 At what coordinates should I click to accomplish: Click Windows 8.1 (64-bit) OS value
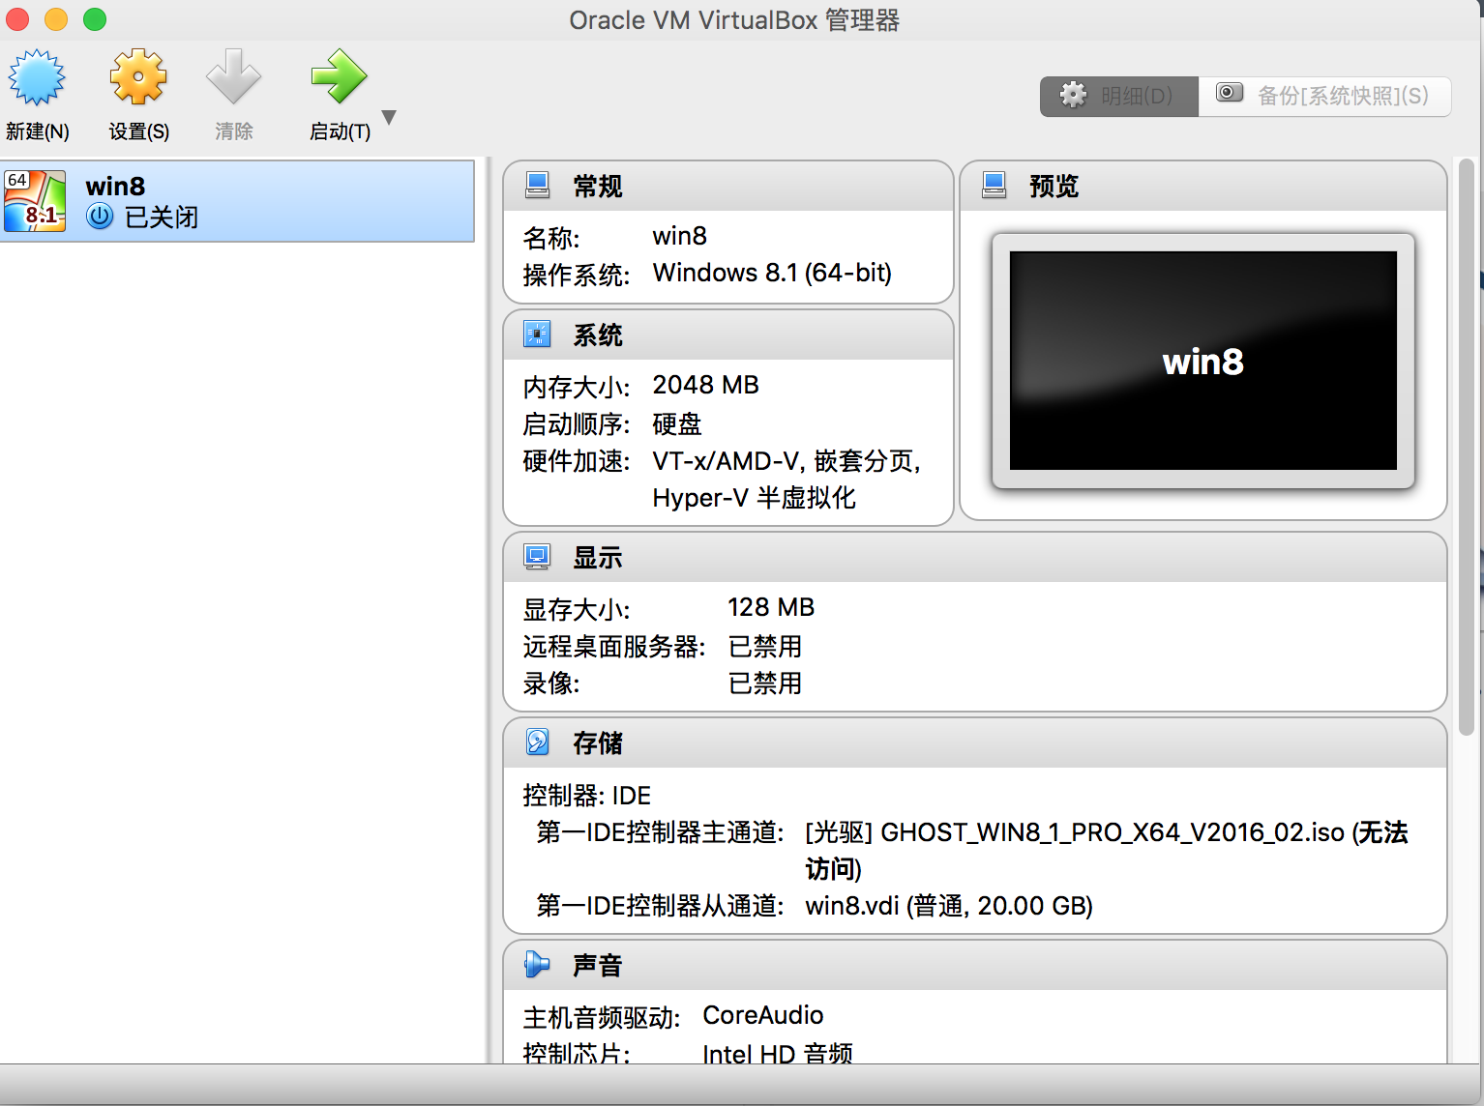pos(772,273)
